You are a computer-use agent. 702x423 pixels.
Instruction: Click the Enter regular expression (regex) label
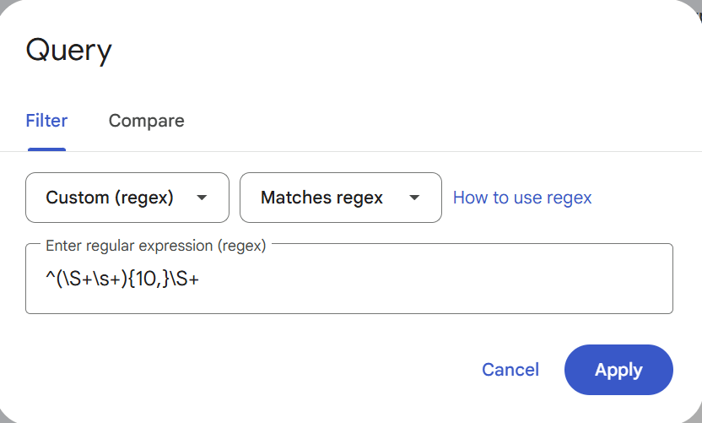[155, 246]
